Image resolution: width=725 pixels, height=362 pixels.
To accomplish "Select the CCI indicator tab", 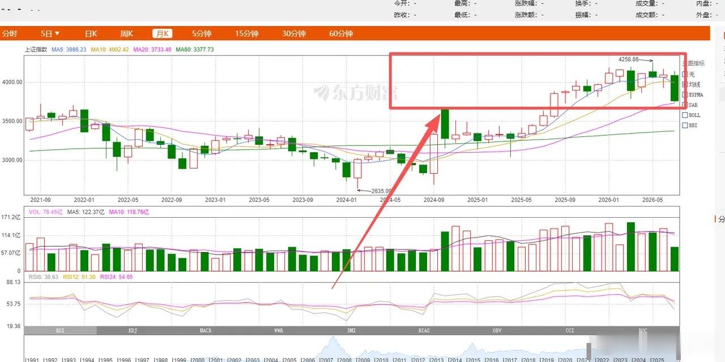I will (x=570, y=330).
